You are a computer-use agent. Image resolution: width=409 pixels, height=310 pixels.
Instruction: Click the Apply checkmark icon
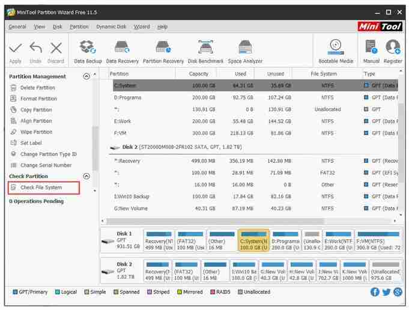16,49
